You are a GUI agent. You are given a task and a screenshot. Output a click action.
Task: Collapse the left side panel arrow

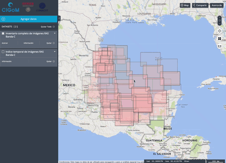[59, 18]
